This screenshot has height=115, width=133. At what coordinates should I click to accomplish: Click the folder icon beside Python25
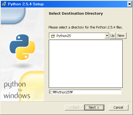(53, 36)
